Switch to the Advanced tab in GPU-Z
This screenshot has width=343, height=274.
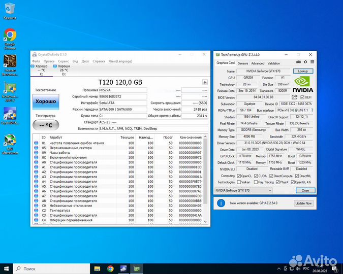coord(258,63)
